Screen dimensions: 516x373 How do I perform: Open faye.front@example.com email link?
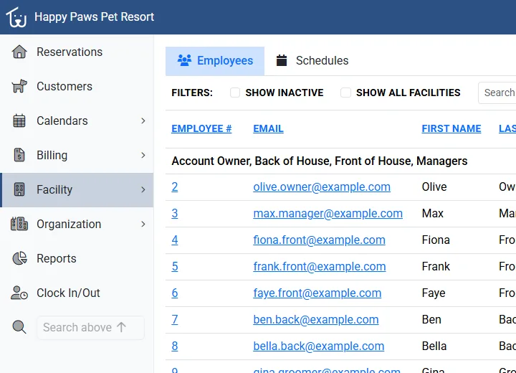(x=317, y=293)
